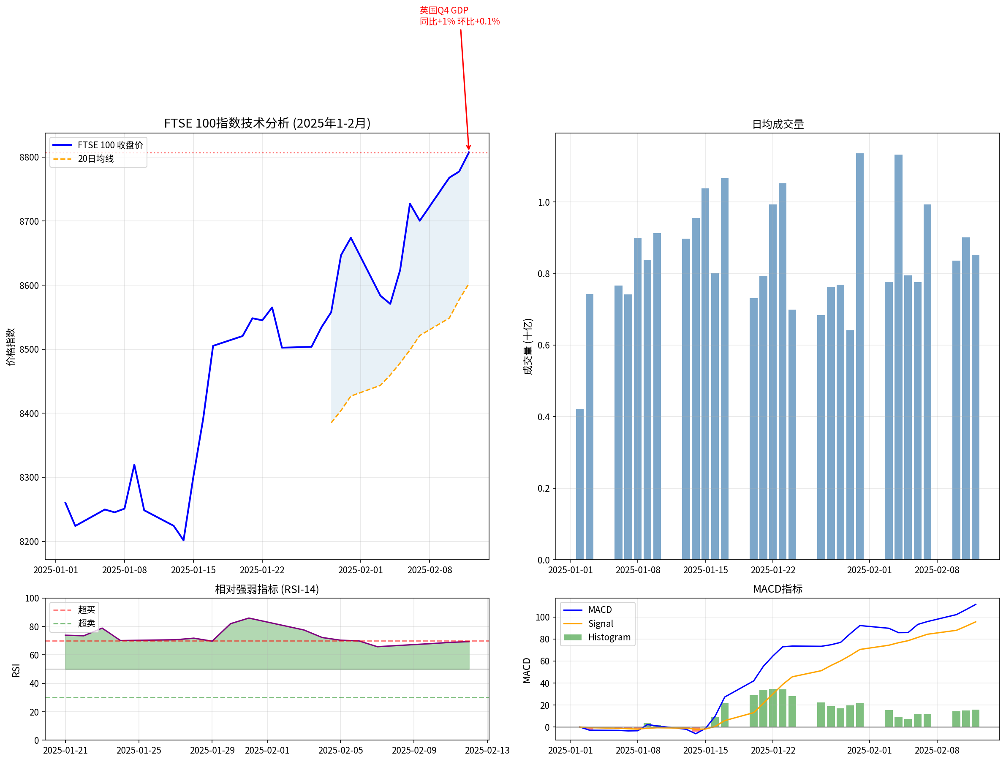The image size is (1006, 762).
Task: Click the first short volume bar in January
Action: (x=579, y=484)
